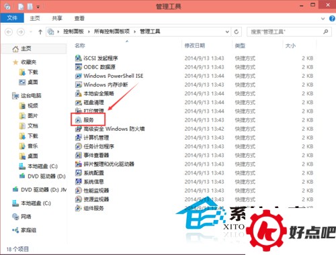Open the 视频 folder
336x255 pixels.
(x=33, y=106)
